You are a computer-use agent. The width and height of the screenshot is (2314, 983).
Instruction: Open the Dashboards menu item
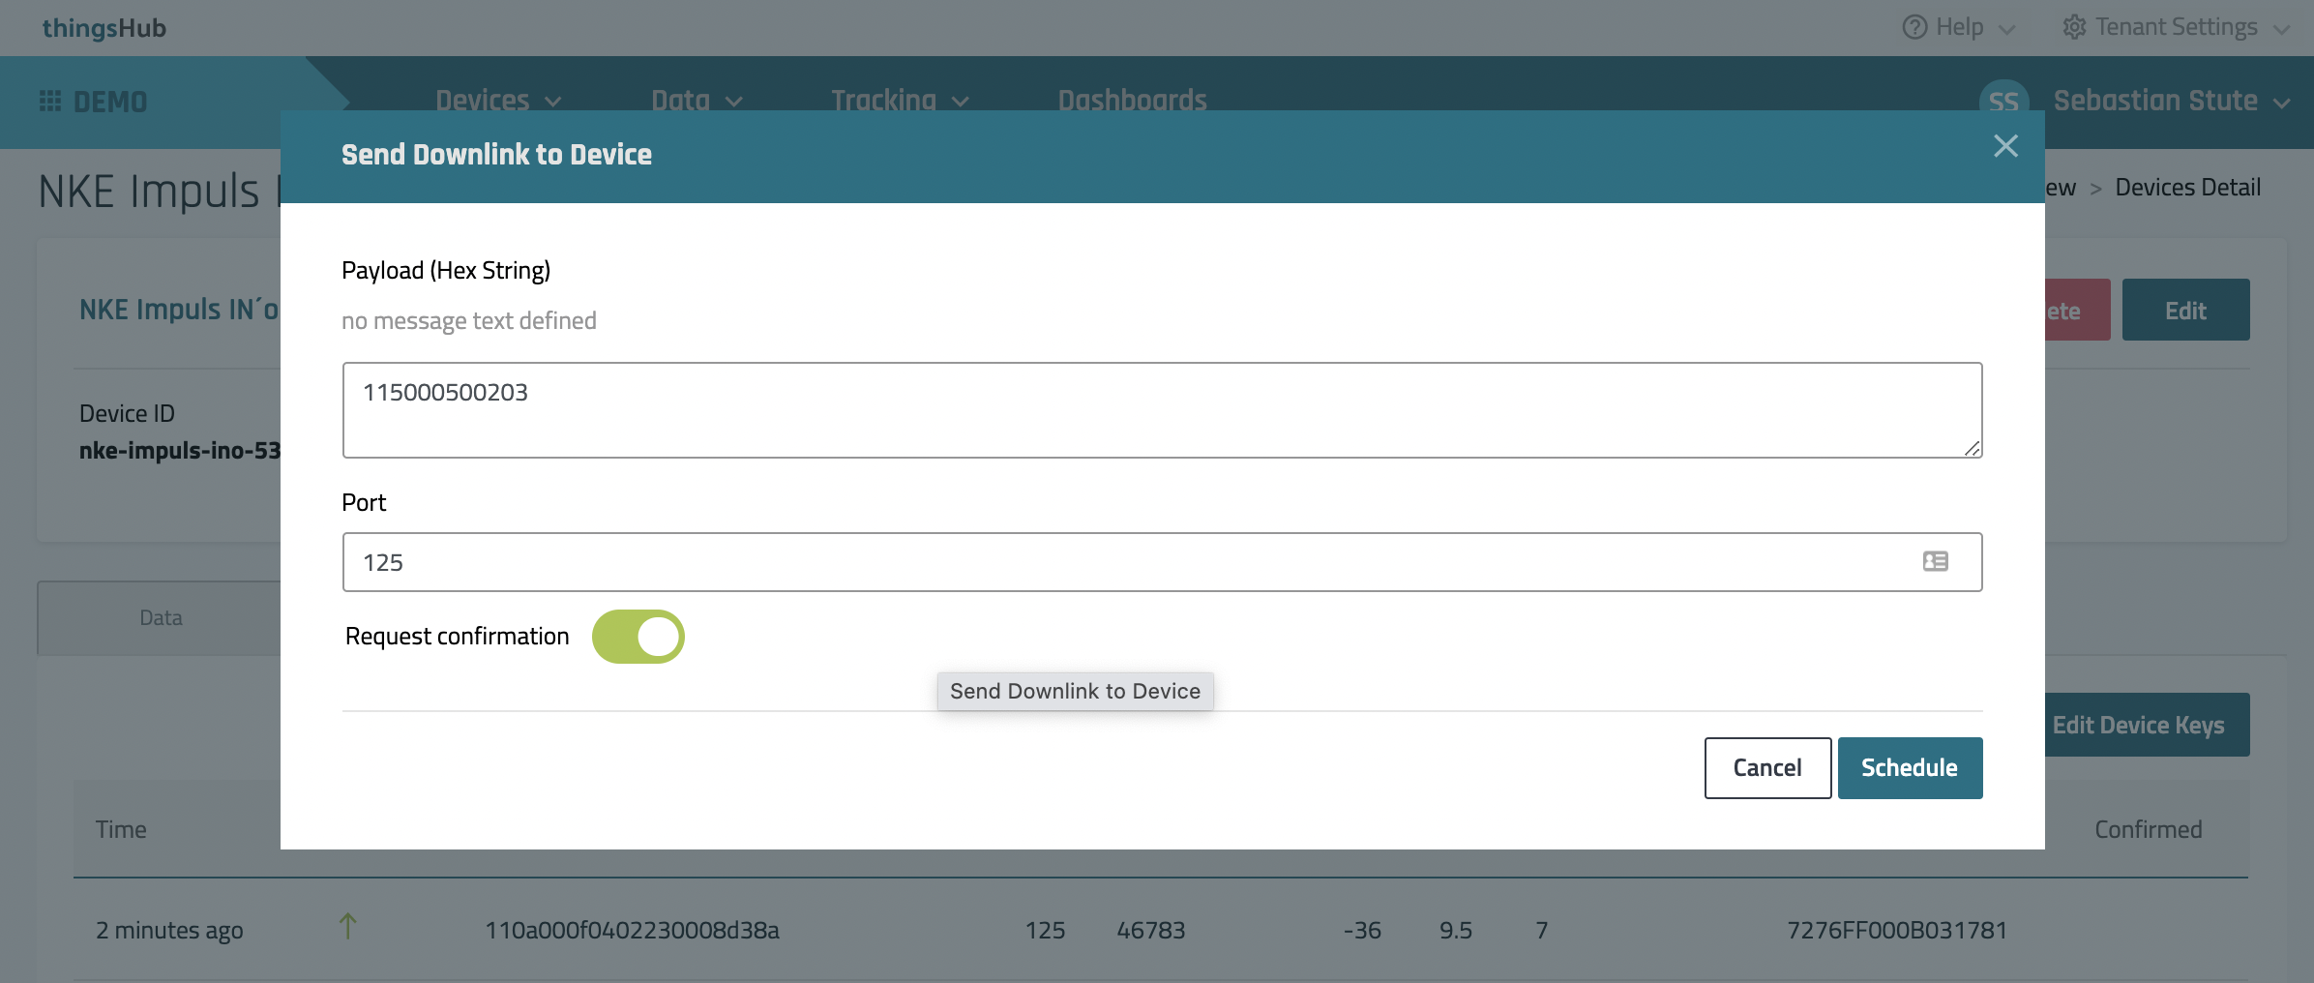[x=1132, y=101]
